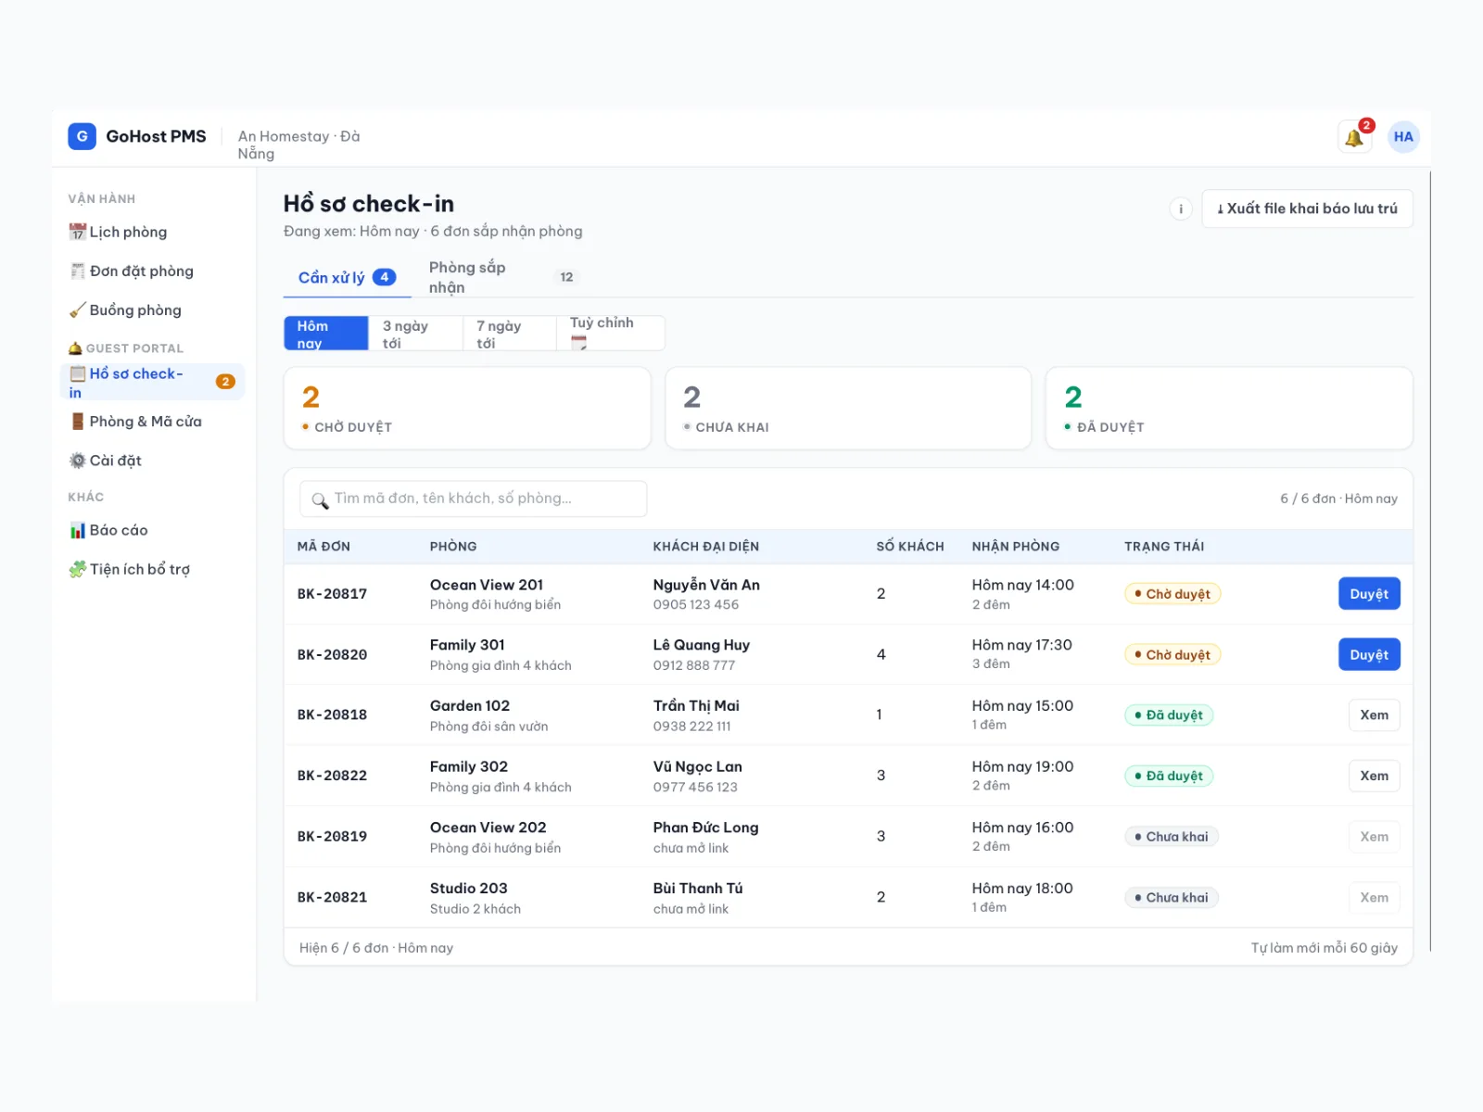Screen dimensions: 1483x1112
Task: Click booking code BK-20821
Action: tap(332, 897)
